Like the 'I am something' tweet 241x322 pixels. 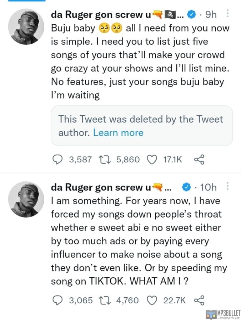pos(152,300)
